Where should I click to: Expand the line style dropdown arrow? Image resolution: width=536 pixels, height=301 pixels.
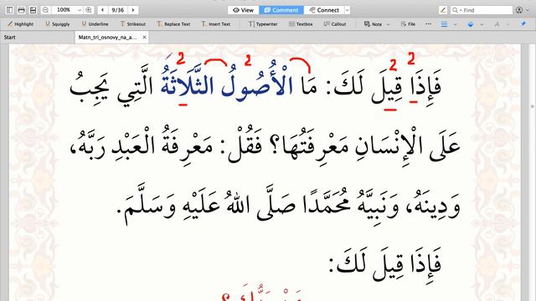[455, 24]
